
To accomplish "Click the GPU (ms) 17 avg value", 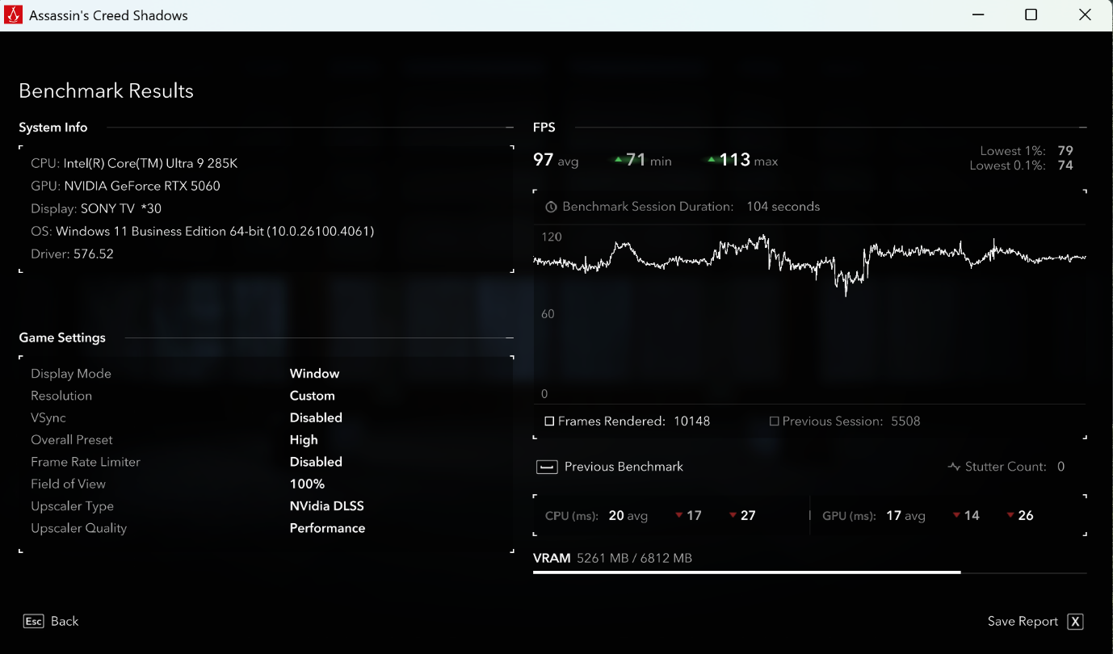I will point(905,516).
